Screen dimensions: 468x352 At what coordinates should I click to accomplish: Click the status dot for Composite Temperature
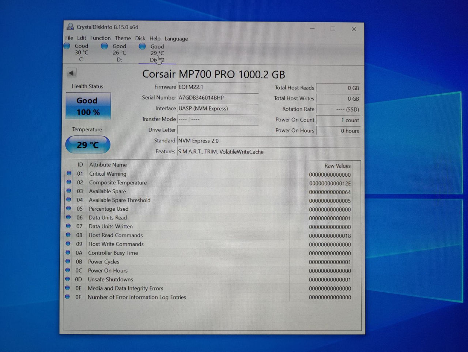pos(69,182)
